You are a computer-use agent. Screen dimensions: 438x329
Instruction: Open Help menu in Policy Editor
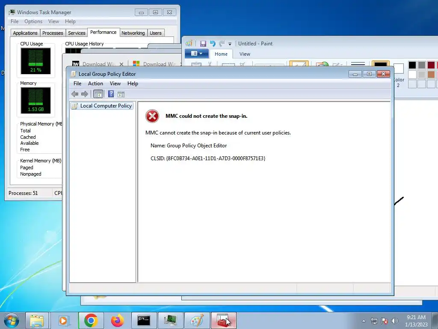click(x=133, y=84)
